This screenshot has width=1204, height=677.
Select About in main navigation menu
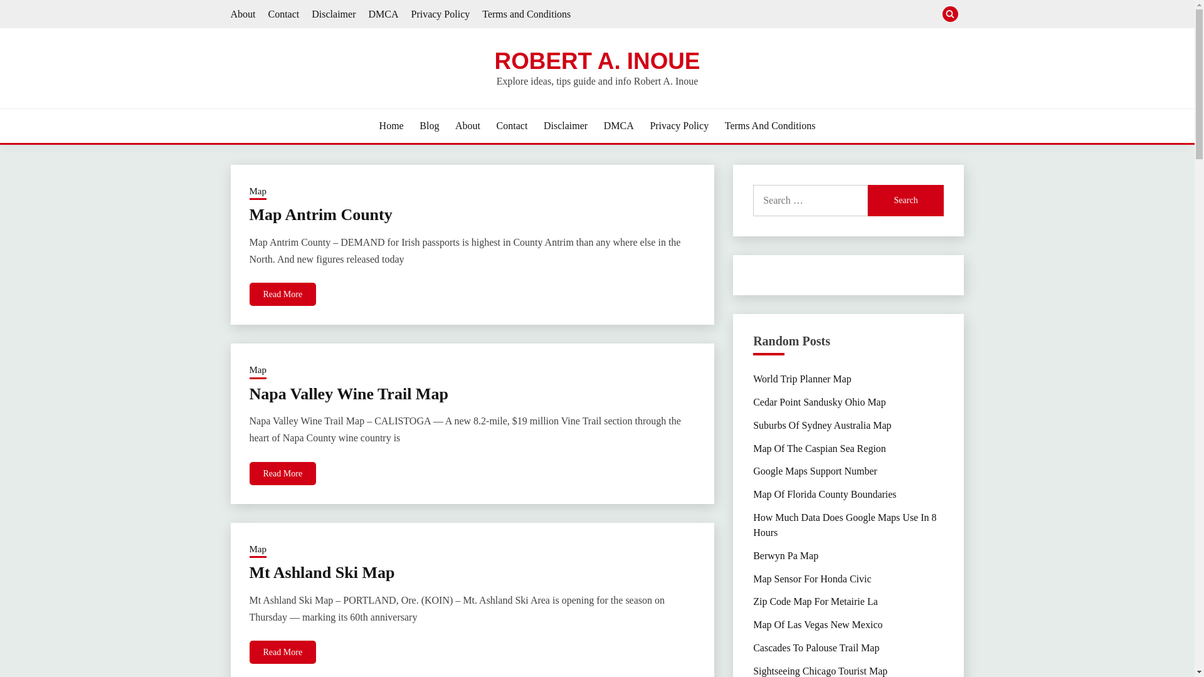(x=468, y=126)
